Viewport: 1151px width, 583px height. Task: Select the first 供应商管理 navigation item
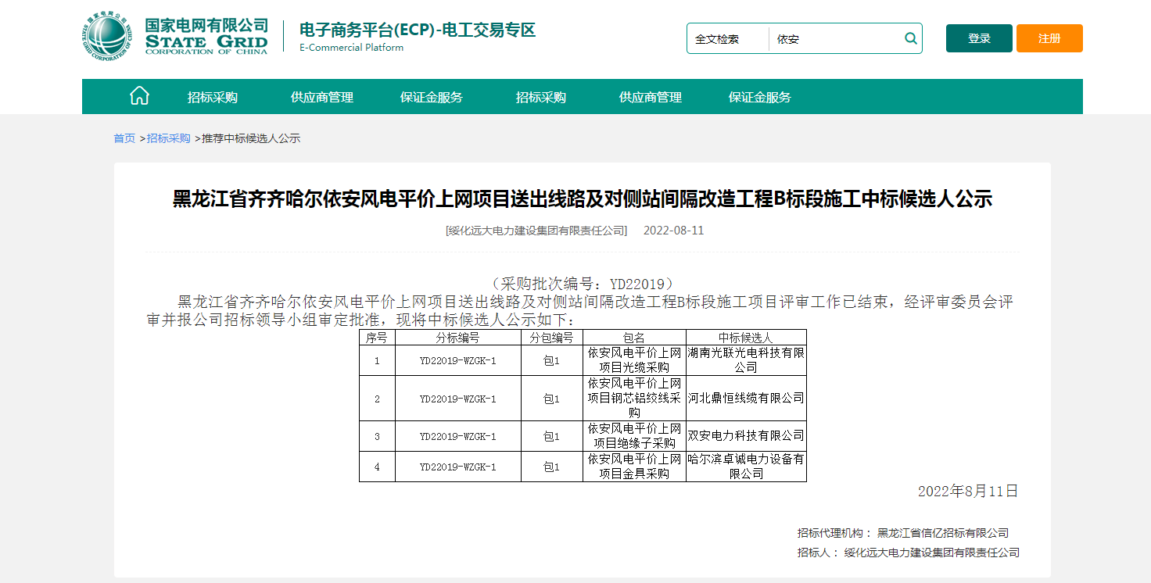click(x=322, y=98)
